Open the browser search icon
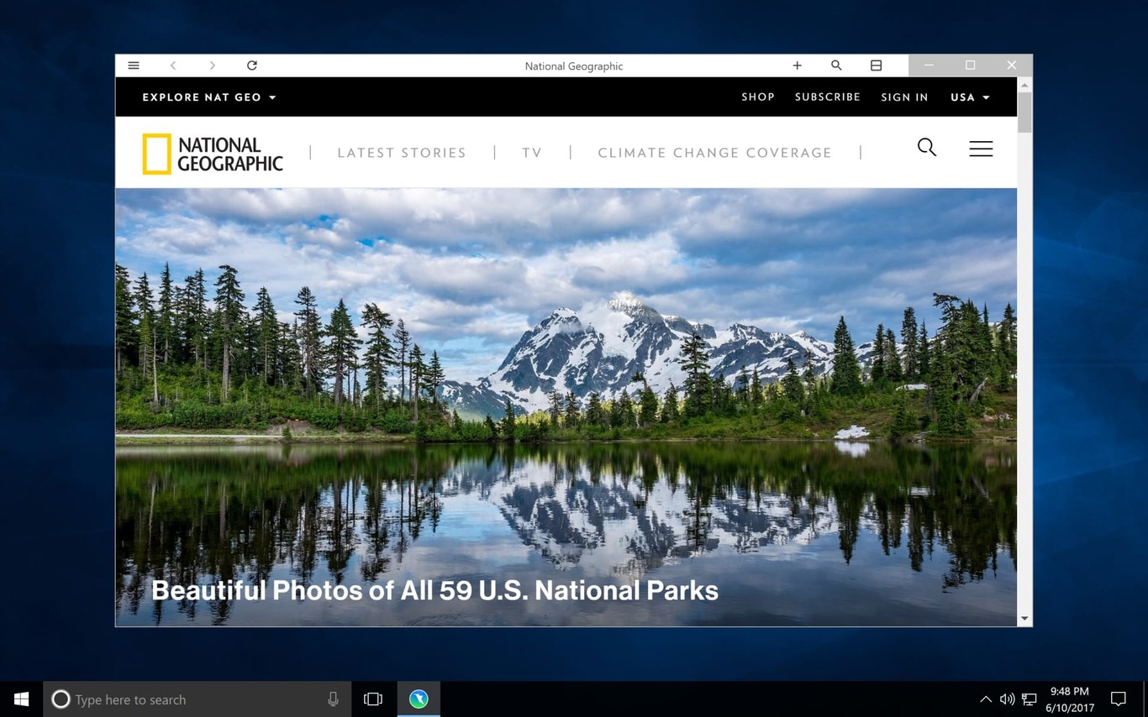 (836, 65)
